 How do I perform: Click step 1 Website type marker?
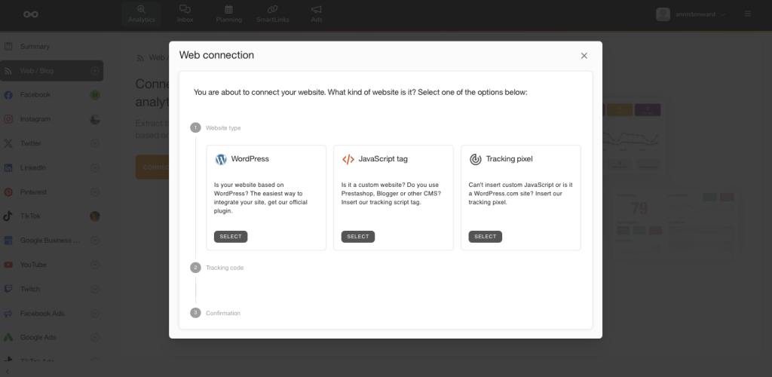195,128
